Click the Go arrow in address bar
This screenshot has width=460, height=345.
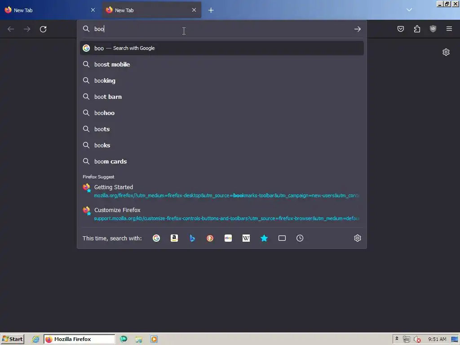(357, 29)
